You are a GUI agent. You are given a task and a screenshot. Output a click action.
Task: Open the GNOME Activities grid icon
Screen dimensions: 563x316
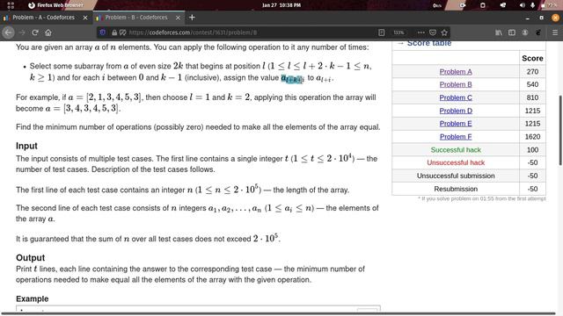(x=11, y=5)
